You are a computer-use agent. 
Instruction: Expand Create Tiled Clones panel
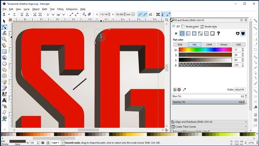click(x=210, y=127)
